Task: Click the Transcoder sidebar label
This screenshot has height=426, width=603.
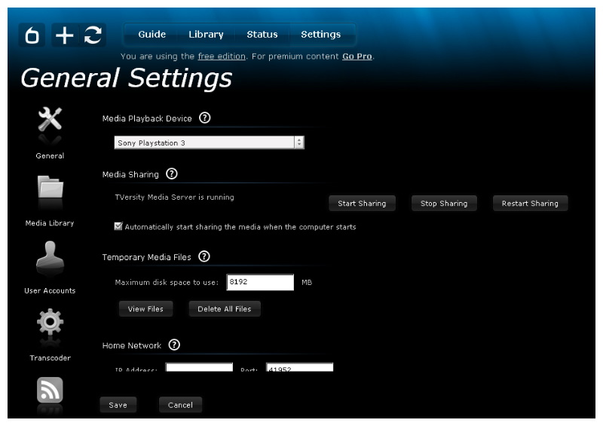Action: pyautogui.click(x=51, y=358)
